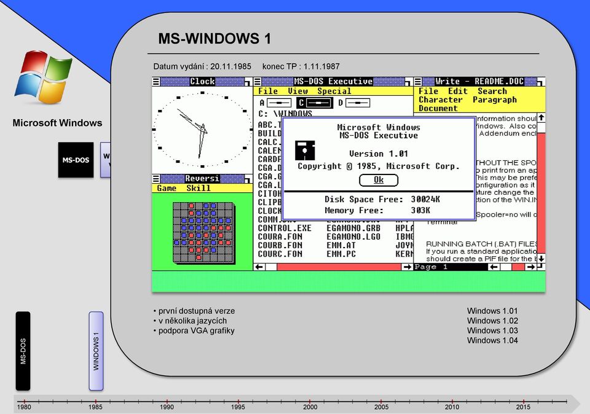Click the Write window zoom box icon

pyautogui.click(x=541, y=82)
